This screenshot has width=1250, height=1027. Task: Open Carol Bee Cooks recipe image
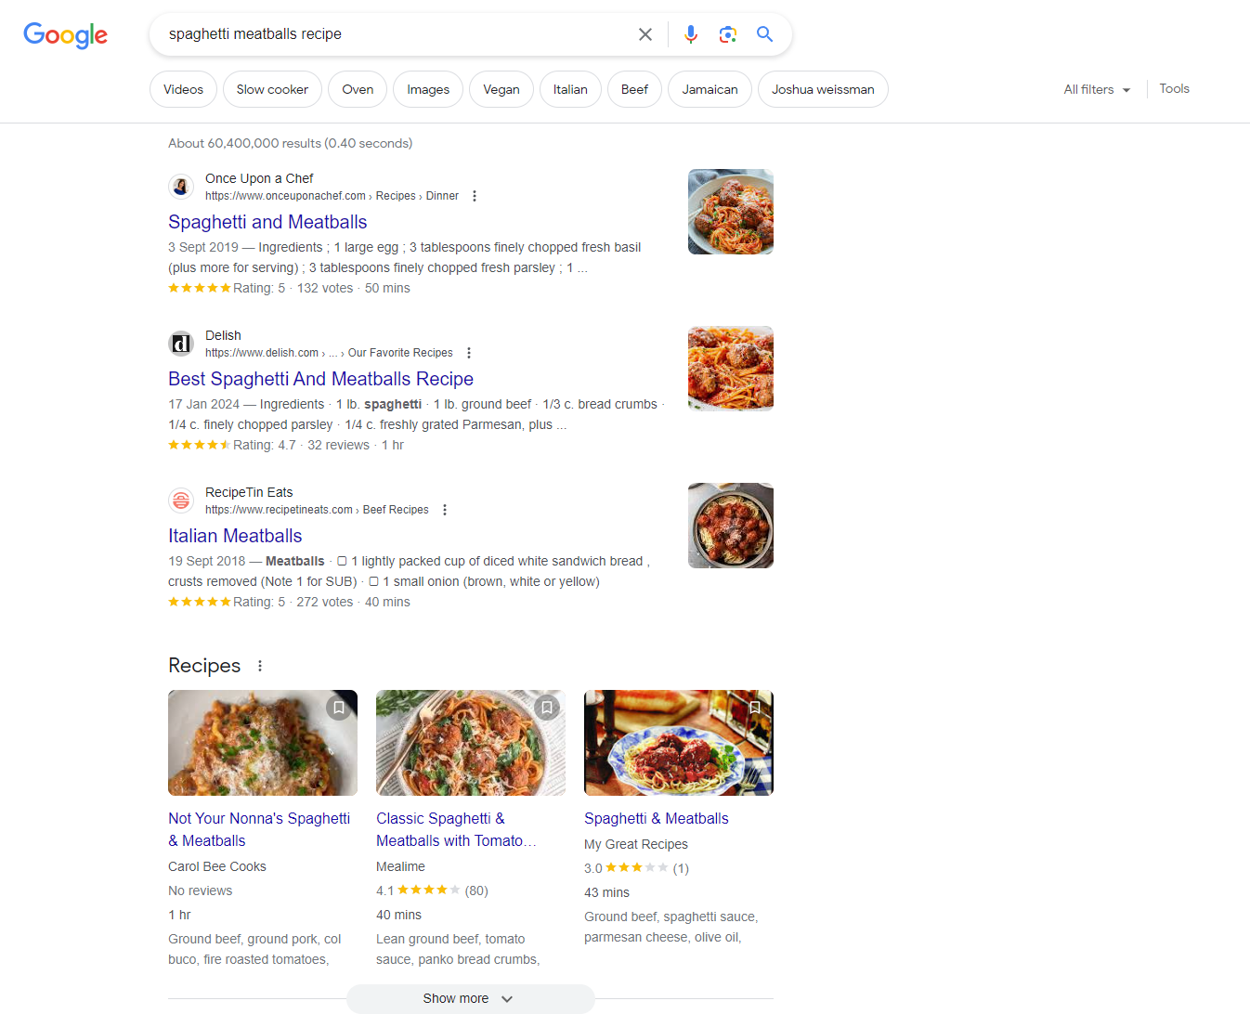pos(263,743)
